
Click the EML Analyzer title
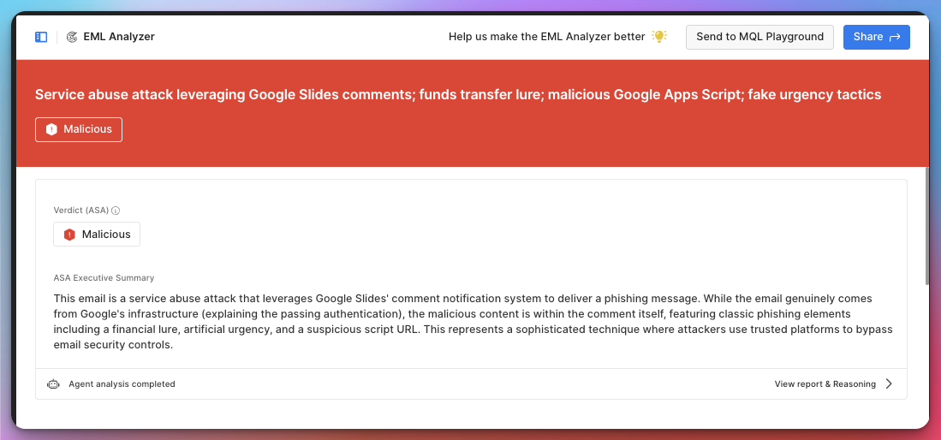[119, 37]
